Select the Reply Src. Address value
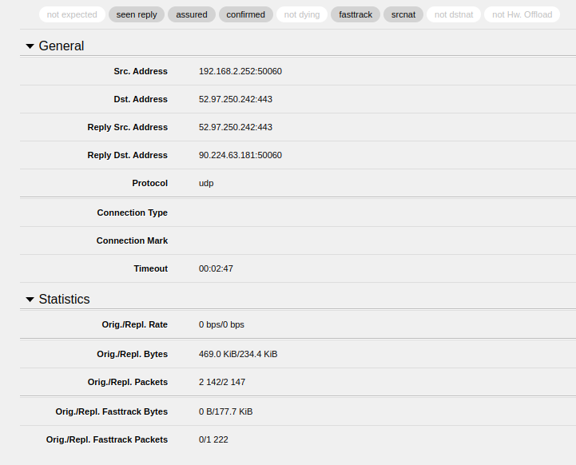 (236, 127)
